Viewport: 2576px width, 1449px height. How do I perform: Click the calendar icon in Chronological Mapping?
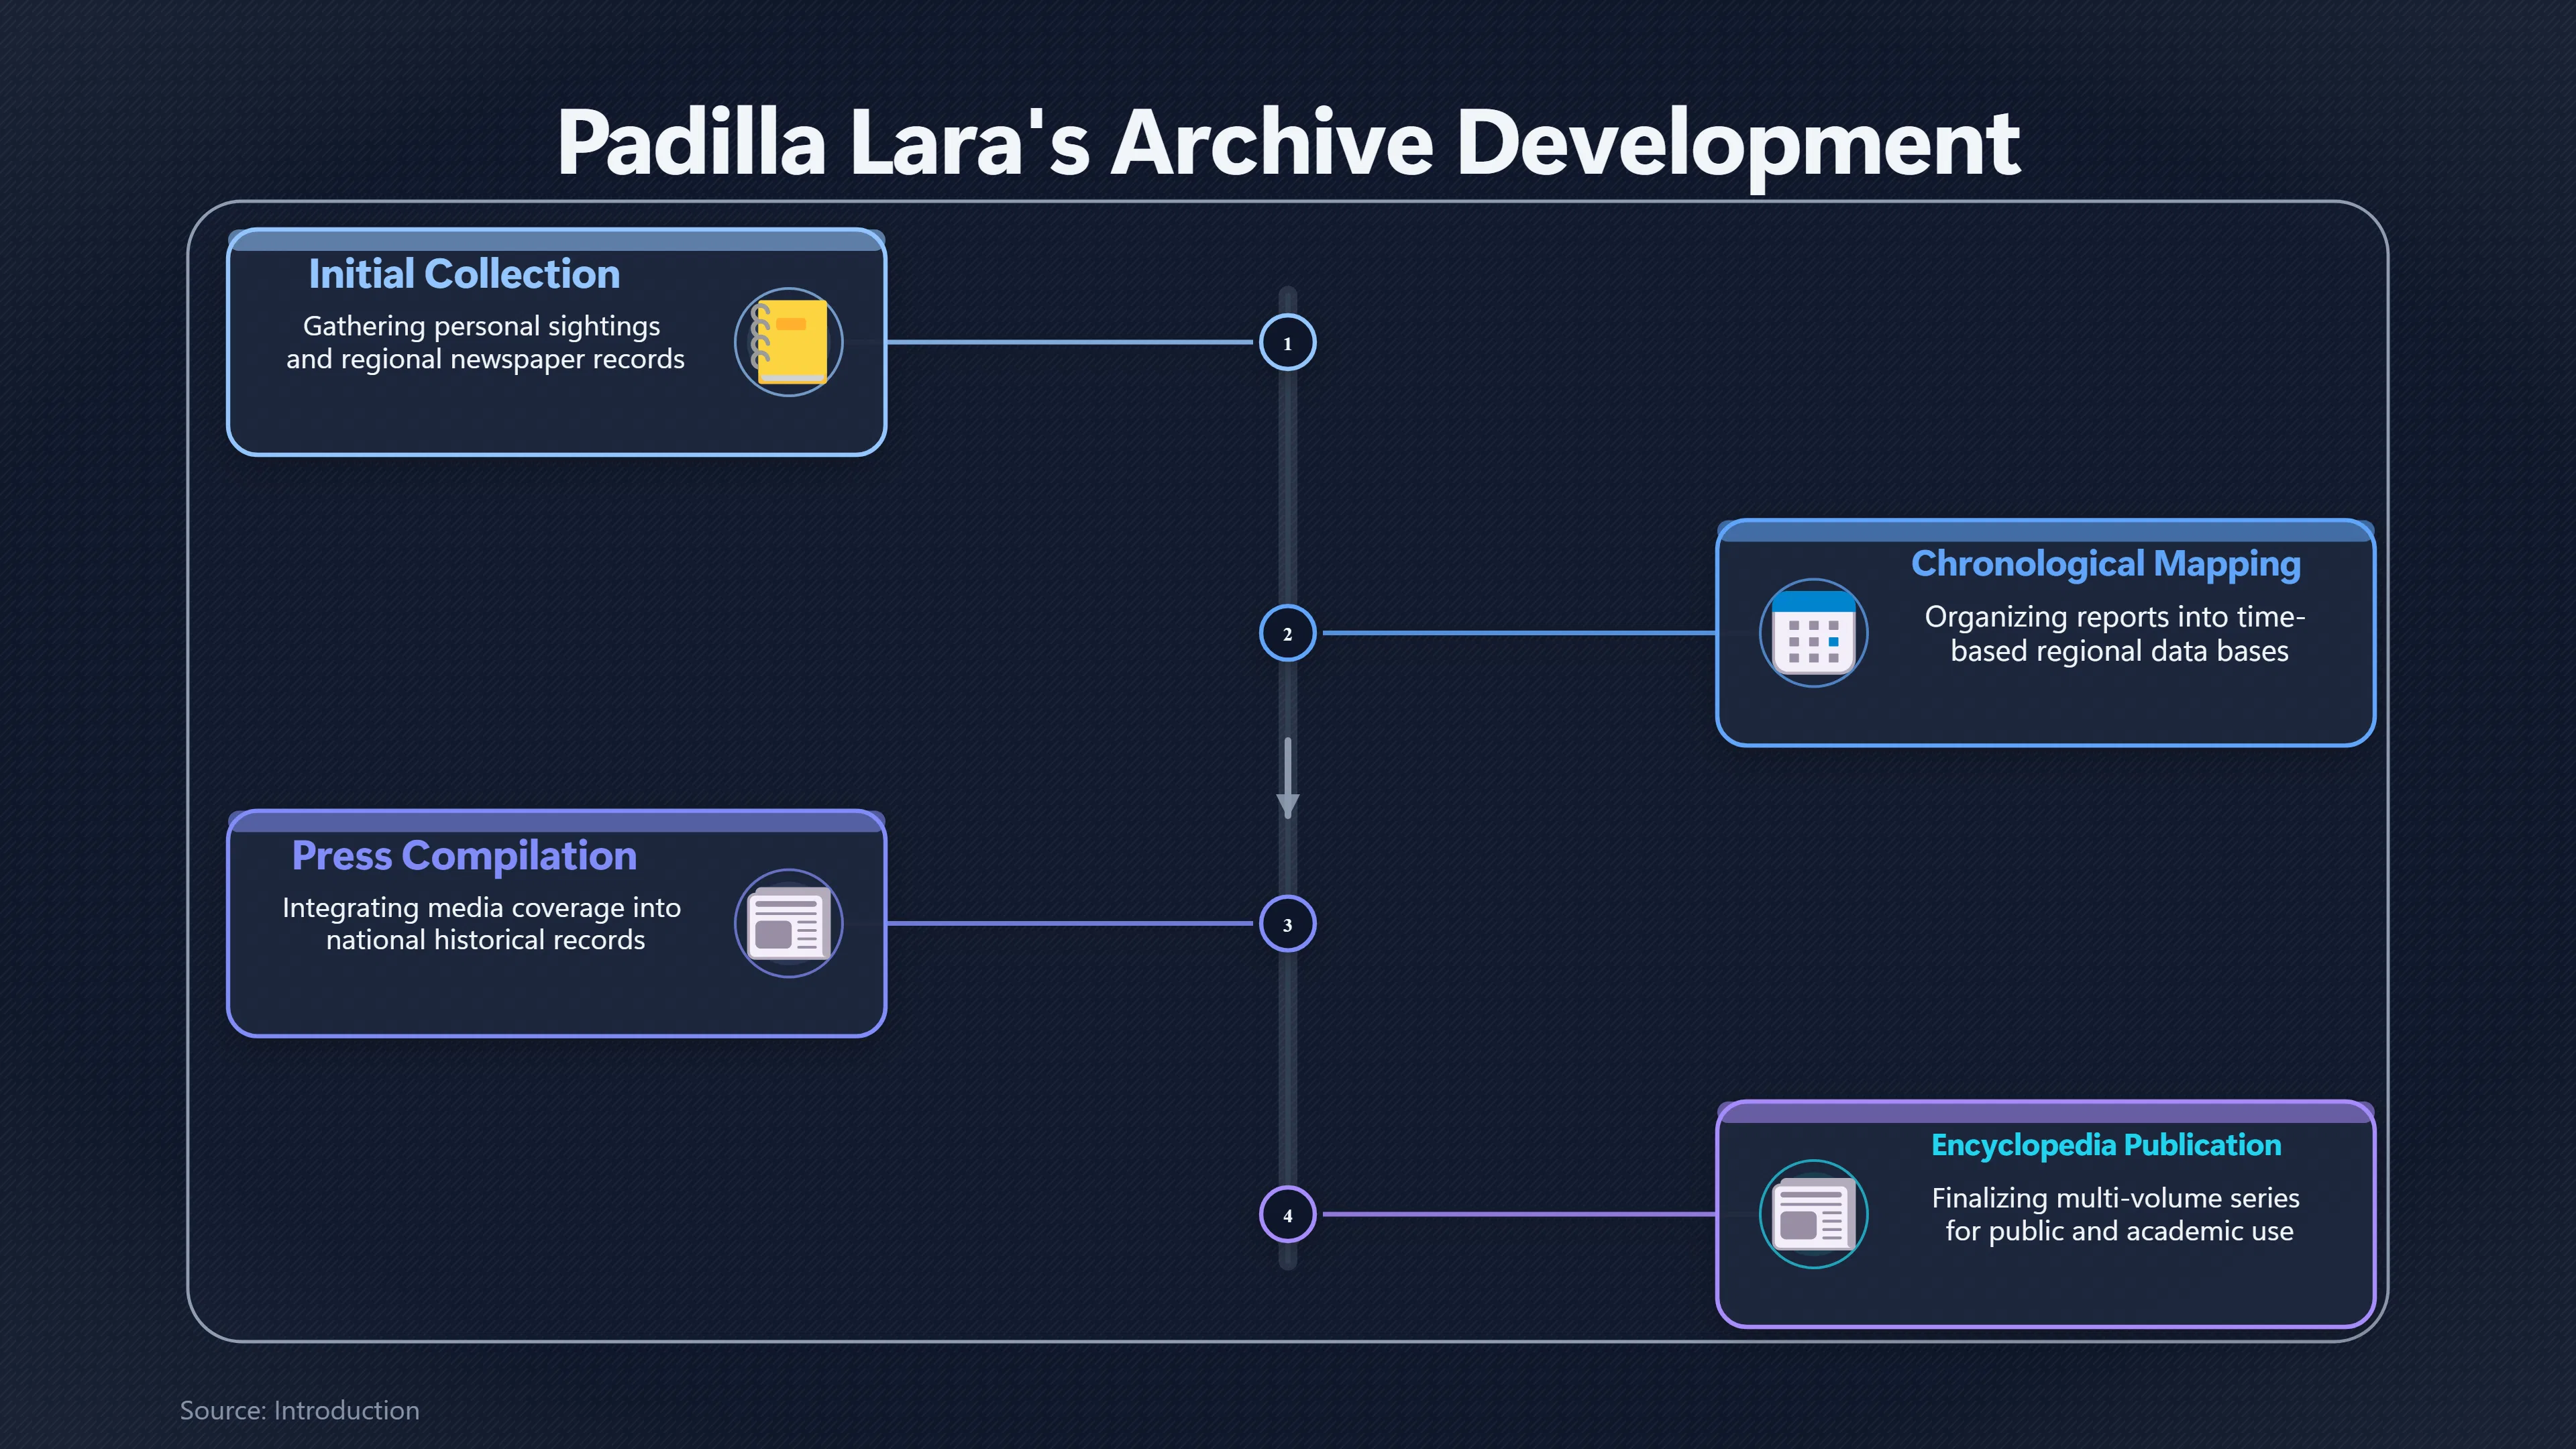pos(1813,633)
